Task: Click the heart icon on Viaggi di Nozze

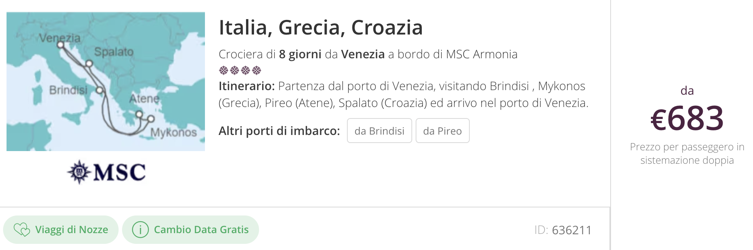Action: point(22,230)
